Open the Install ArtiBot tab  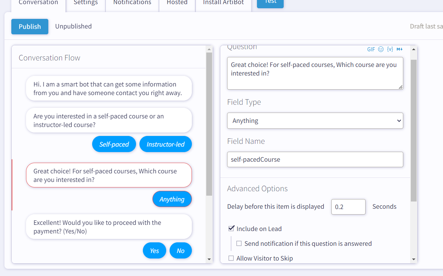tap(223, 3)
